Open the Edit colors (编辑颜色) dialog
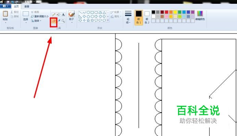This screenshot has width=237, height=136. [200, 15]
